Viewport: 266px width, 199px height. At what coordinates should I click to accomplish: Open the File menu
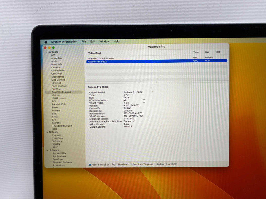click(84, 41)
